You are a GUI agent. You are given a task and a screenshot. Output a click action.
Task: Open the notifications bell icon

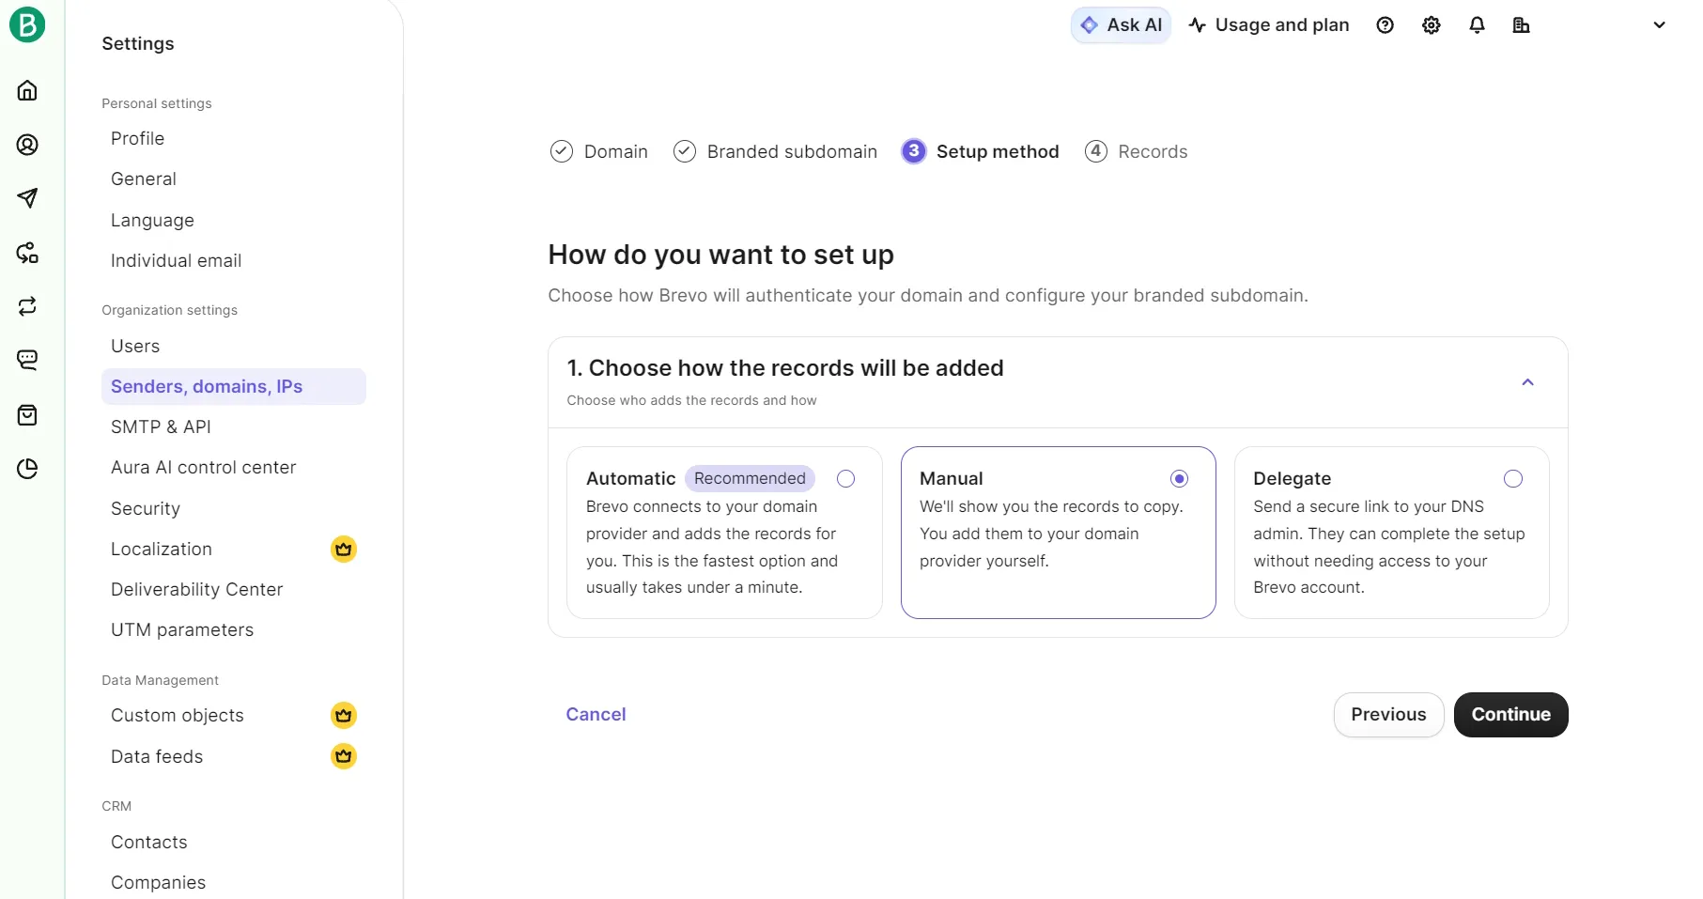1477,25
